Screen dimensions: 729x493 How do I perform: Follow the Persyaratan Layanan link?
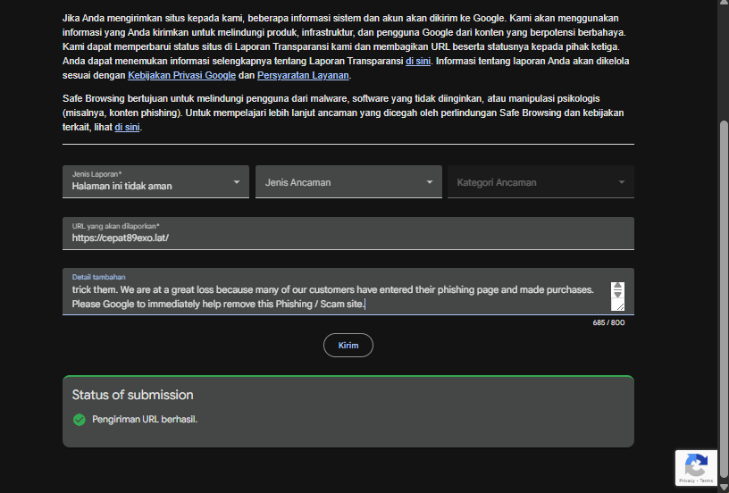[x=302, y=75]
